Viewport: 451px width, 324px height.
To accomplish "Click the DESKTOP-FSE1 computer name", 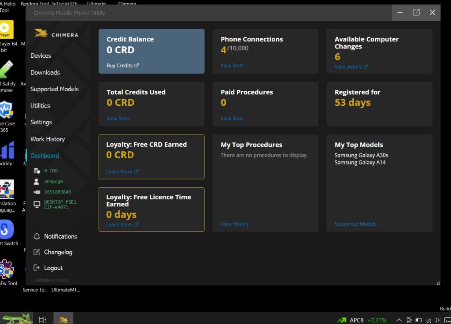I will 60,205.
